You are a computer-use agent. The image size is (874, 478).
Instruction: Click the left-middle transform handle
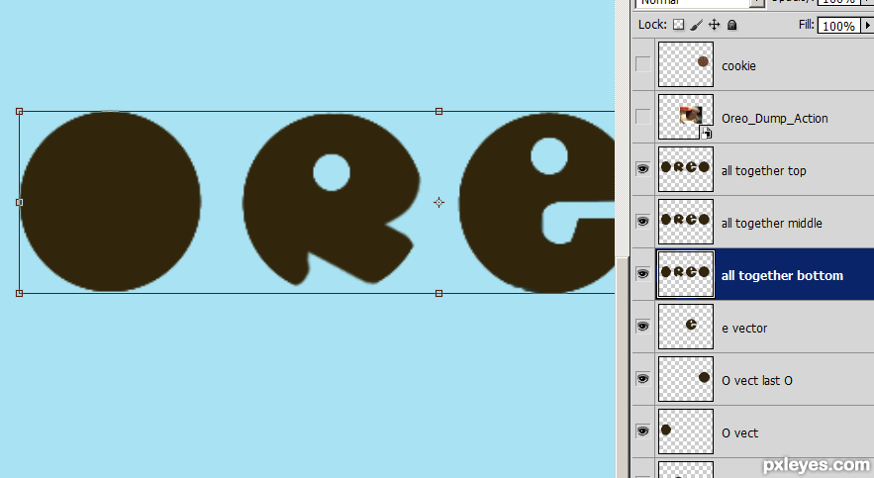[20, 202]
